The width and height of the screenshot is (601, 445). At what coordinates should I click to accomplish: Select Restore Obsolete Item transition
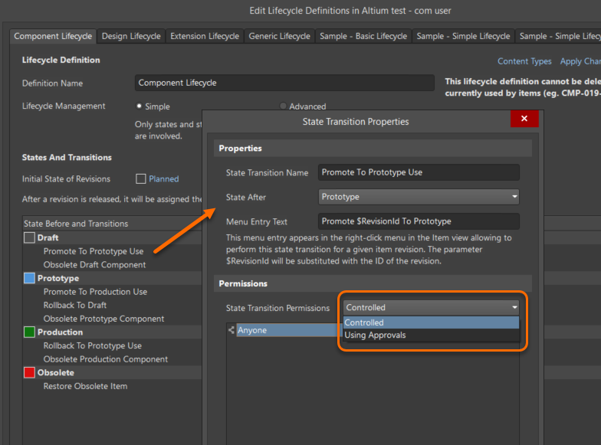click(85, 386)
